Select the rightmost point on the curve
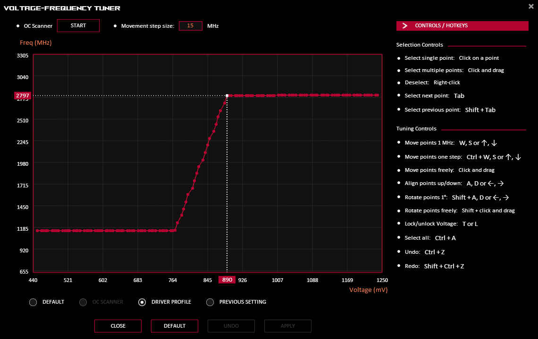The height and width of the screenshot is (339, 538). [x=377, y=95]
